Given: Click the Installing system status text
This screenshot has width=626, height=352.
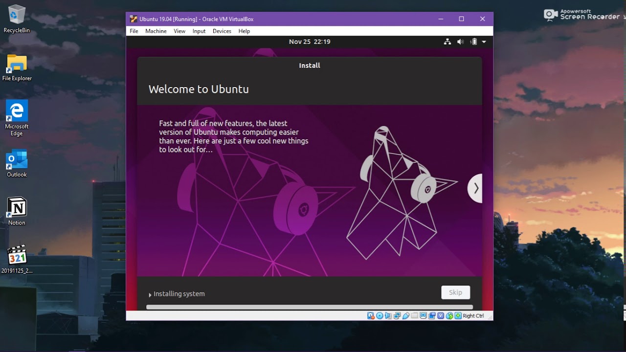Looking at the screenshot, I should 179,294.
